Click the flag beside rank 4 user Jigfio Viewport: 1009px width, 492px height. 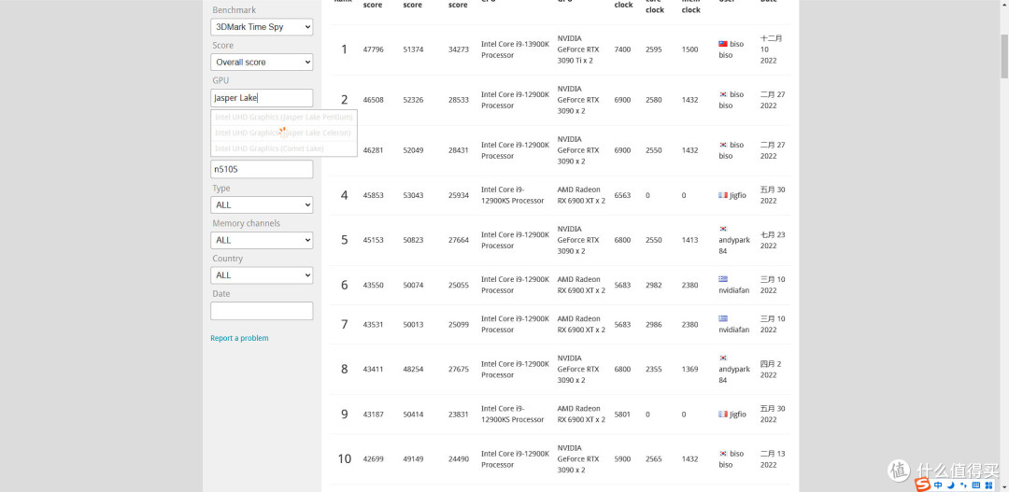(x=723, y=195)
